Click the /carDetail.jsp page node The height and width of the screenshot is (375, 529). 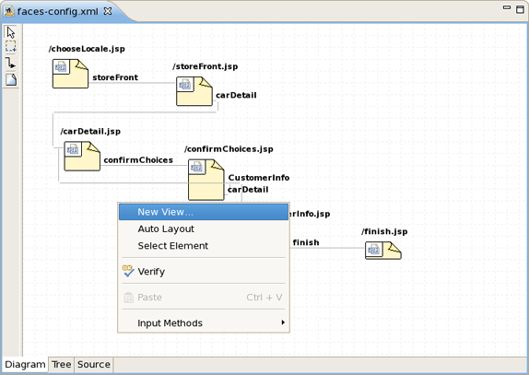click(82, 156)
